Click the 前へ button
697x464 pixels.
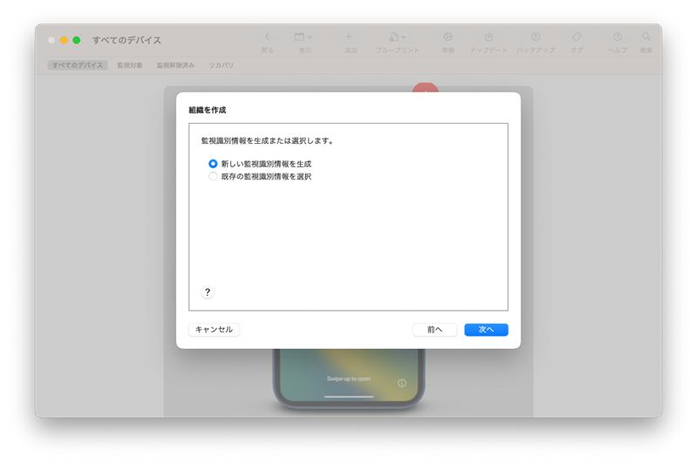tap(434, 330)
